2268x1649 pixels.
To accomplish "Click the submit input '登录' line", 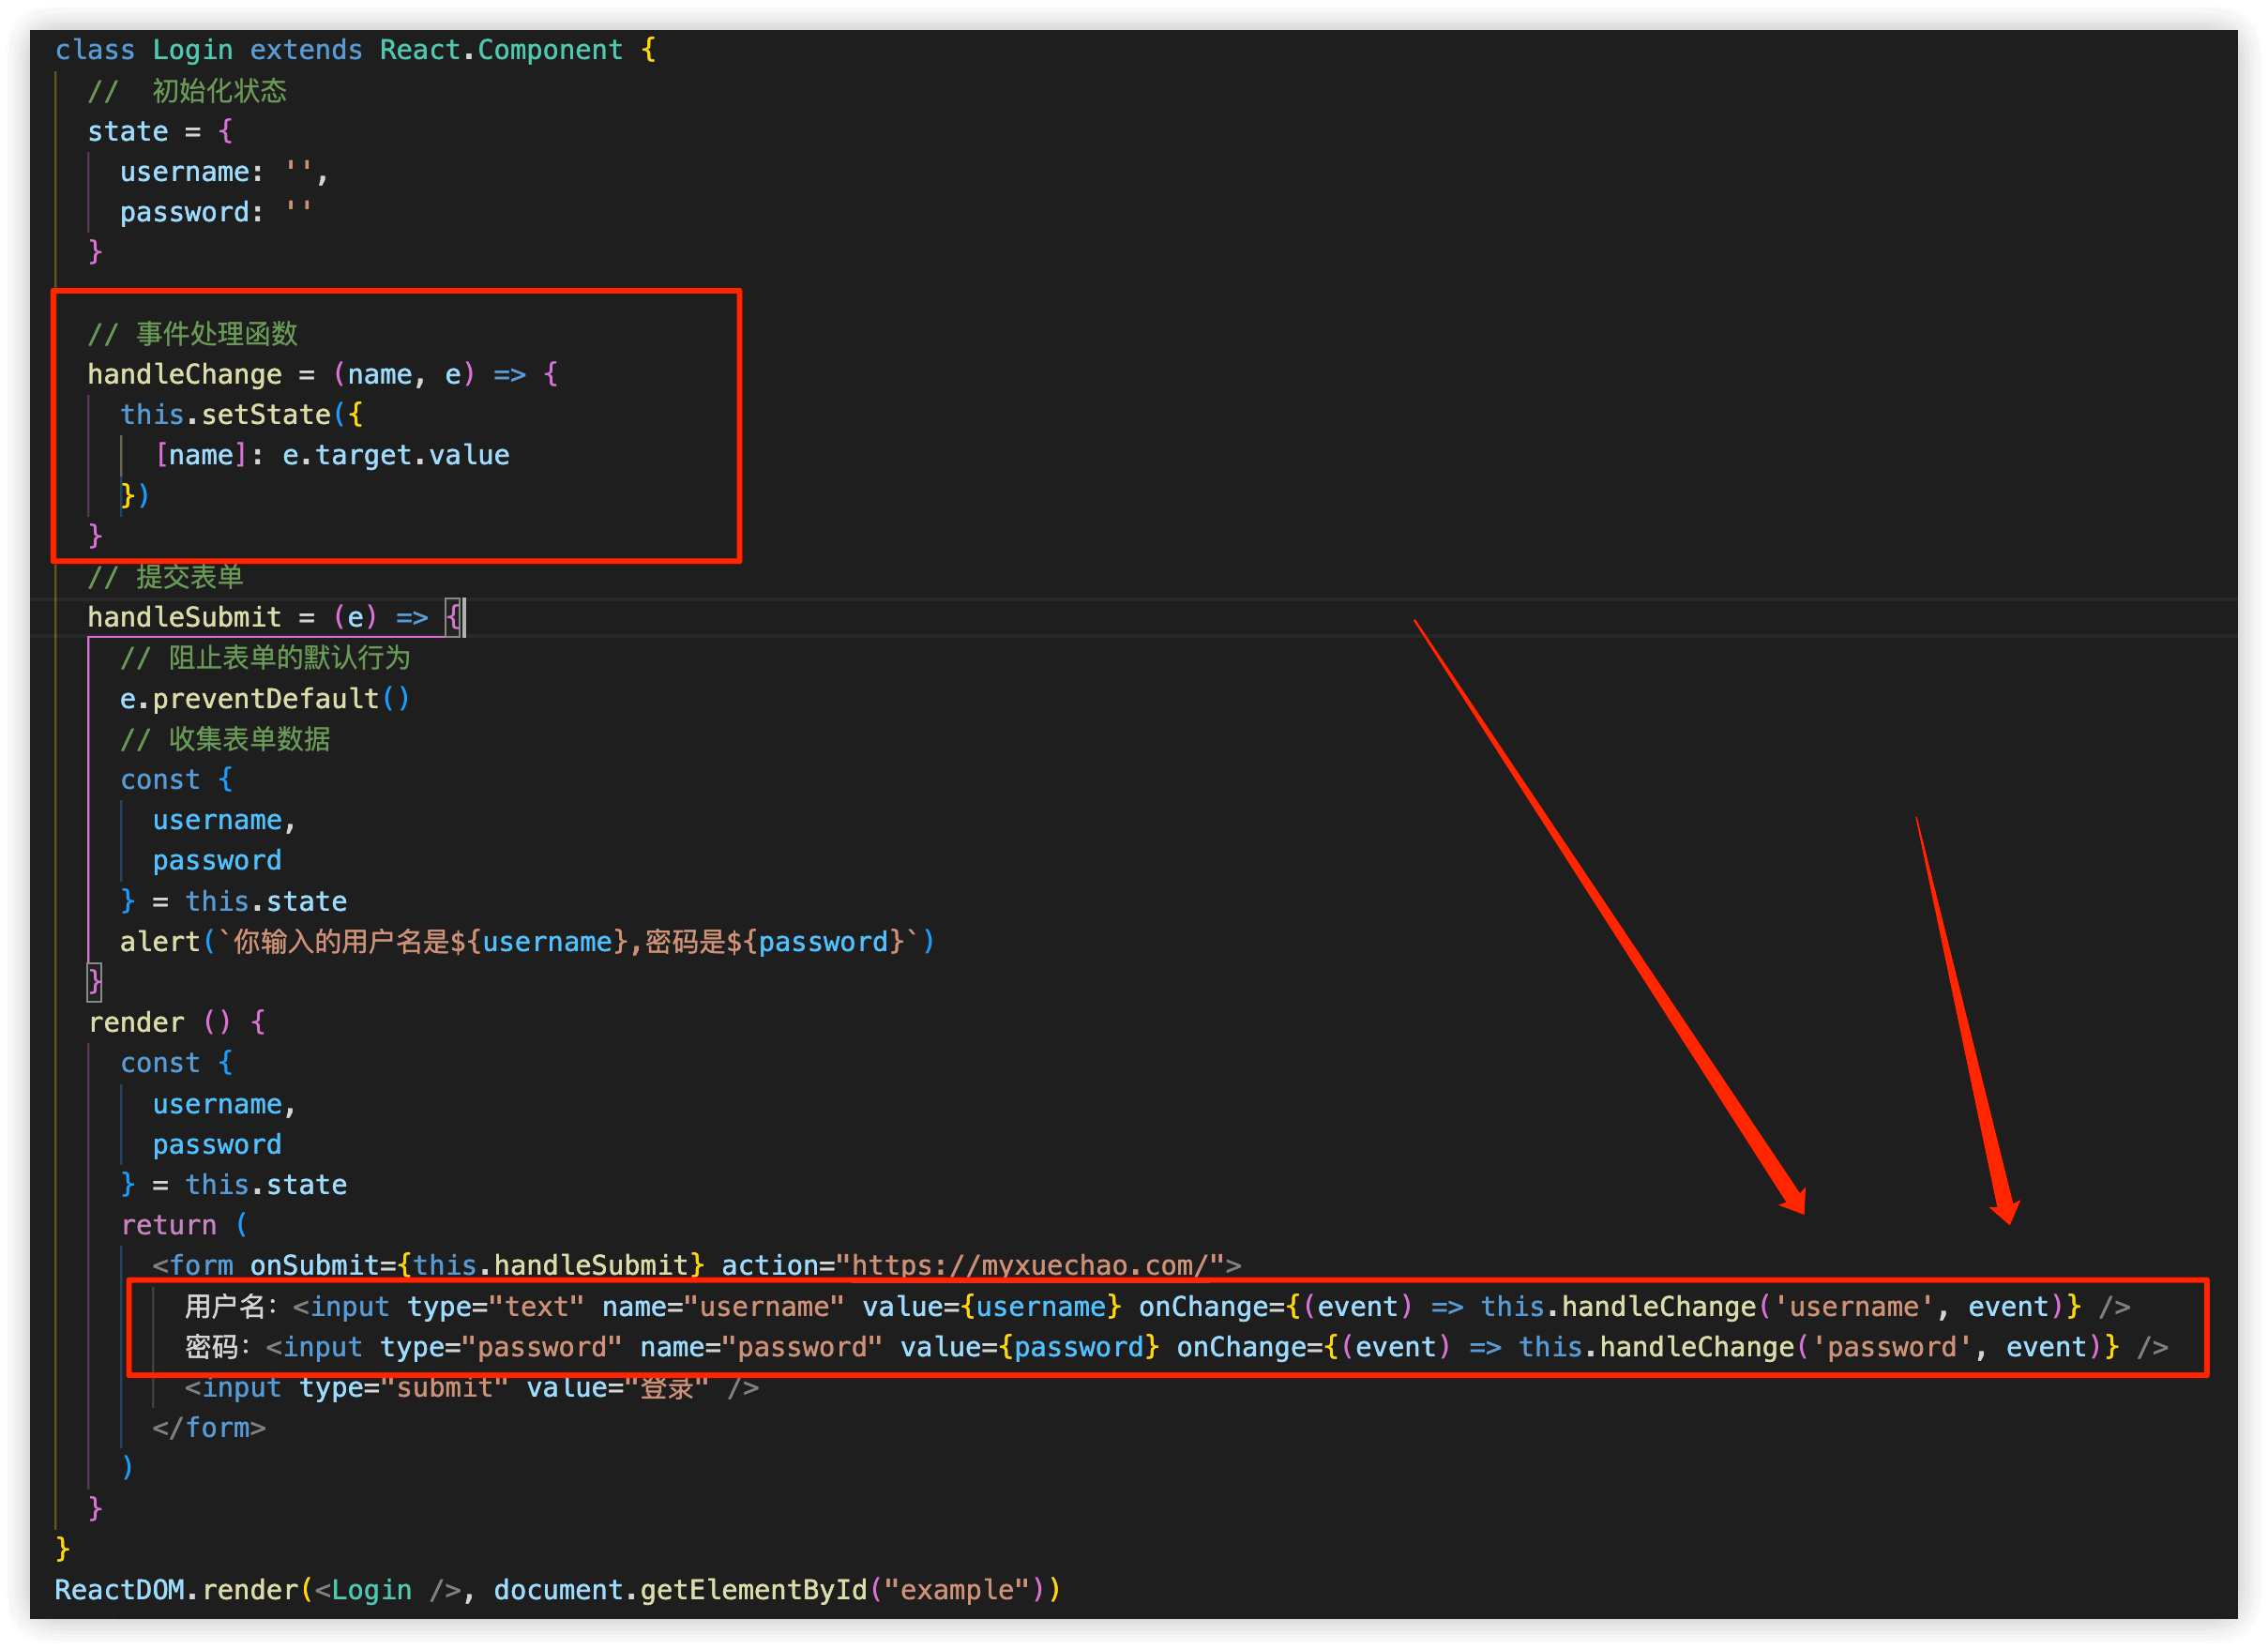I will 472,1387.
